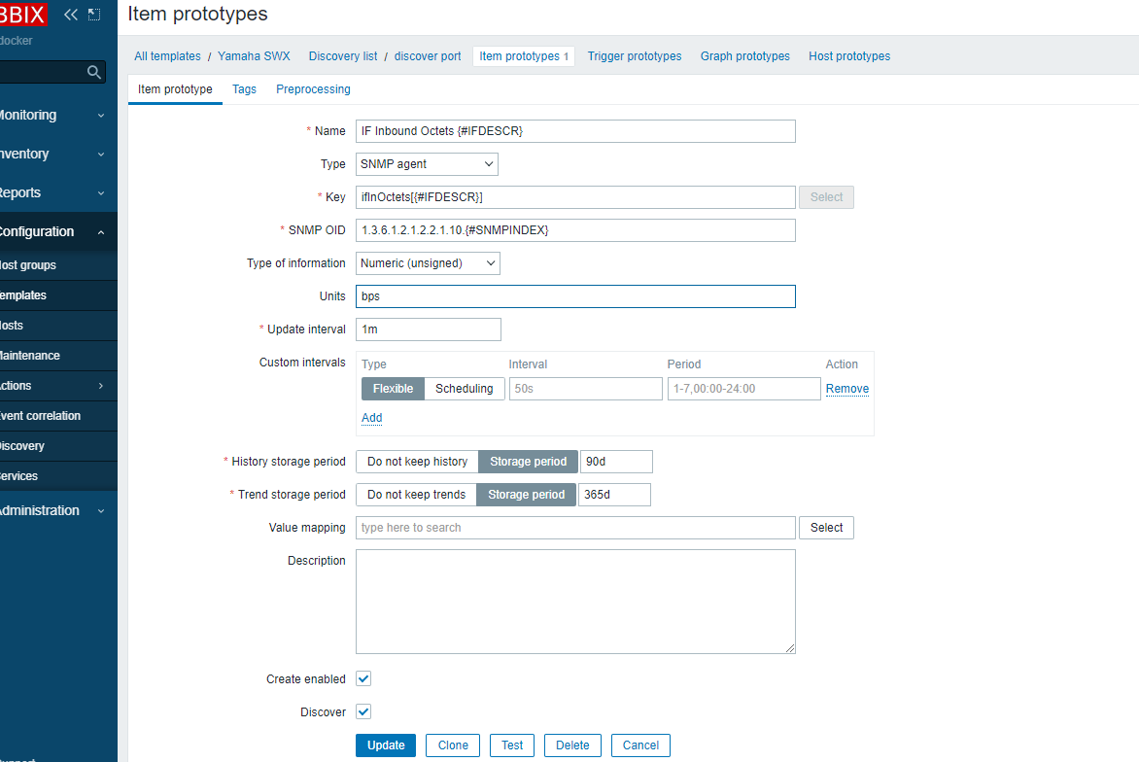Expand the Administration menu section
Image resolution: width=1139 pixels, height=762 pixels.
(x=58, y=510)
